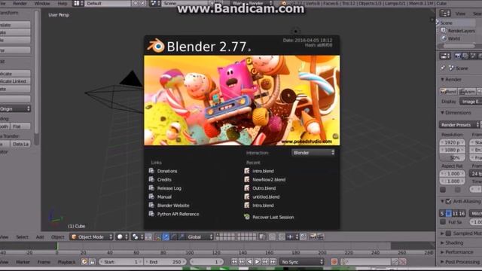Open Marker menu in timeline
The width and height of the screenshot is (482, 271).
point(23,262)
